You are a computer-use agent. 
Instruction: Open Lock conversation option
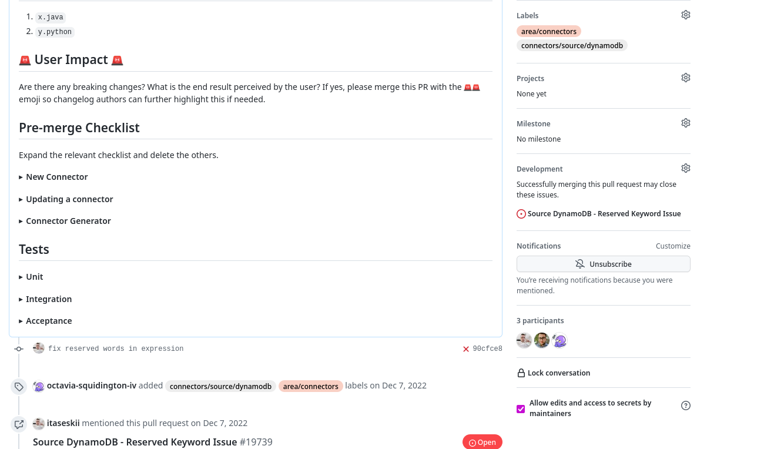[x=554, y=373]
